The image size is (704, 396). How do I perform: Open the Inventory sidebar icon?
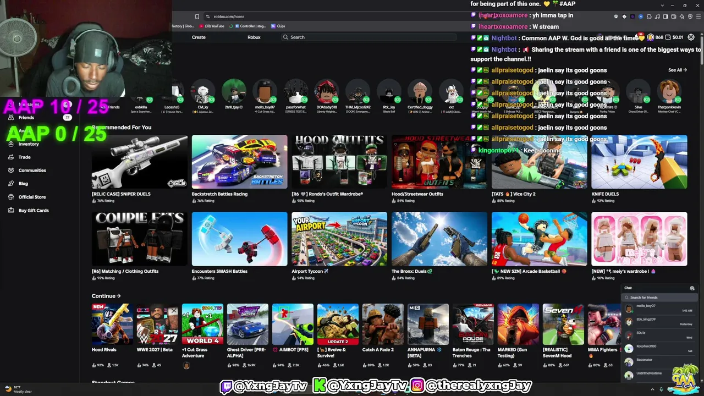tap(11, 144)
